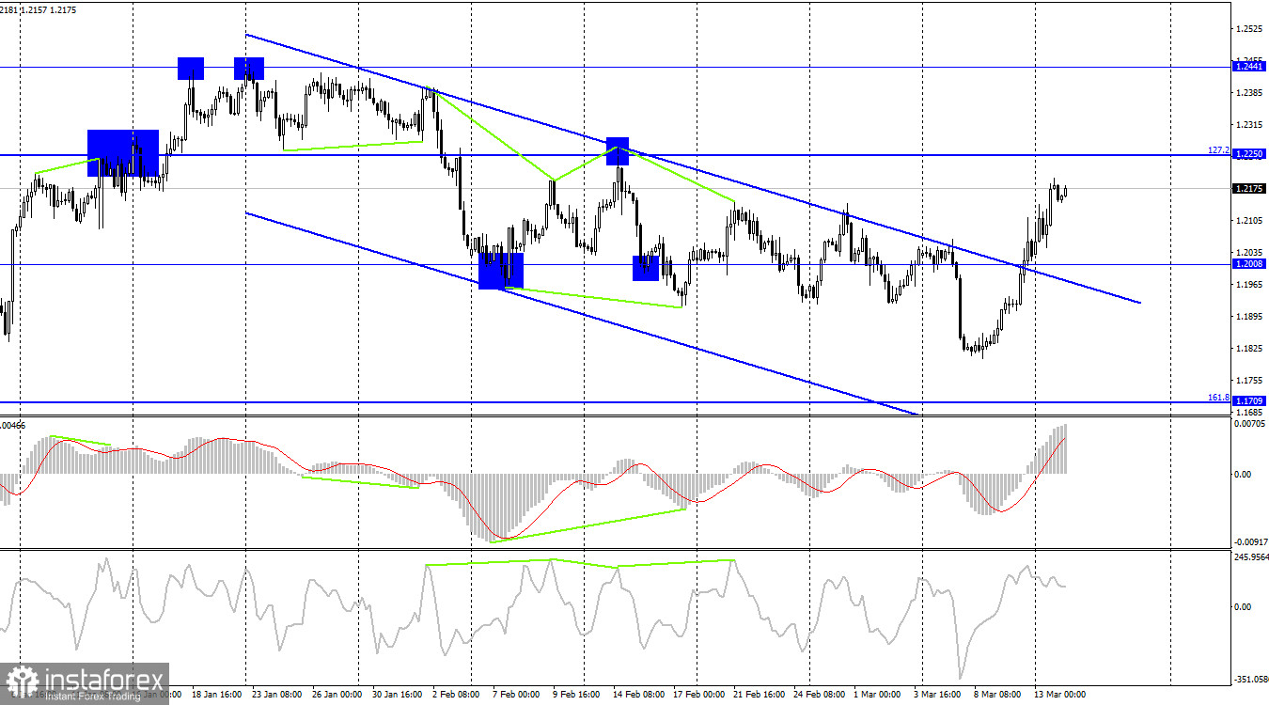The width and height of the screenshot is (1269, 705).
Task: Click the 14 Feb 08:00 date label
Action: 638,695
